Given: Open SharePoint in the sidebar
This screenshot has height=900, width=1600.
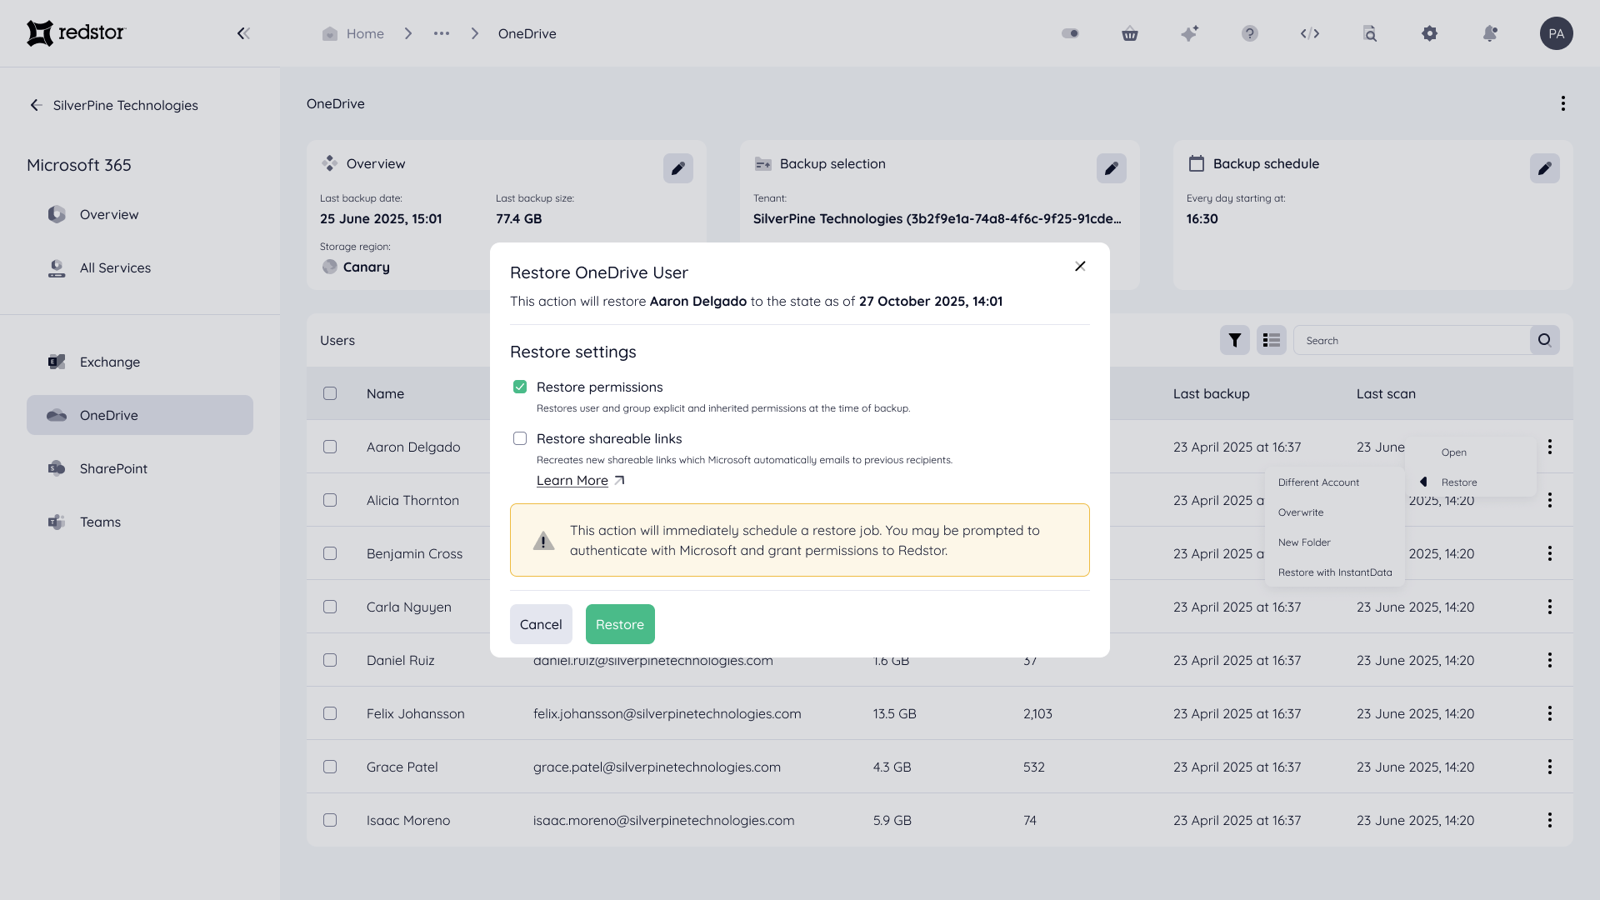Looking at the screenshot, I should tap(113, 468).
